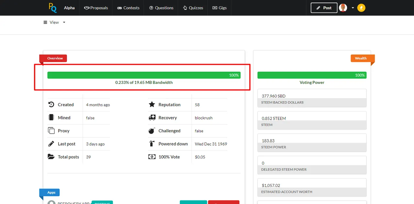Click the green Voting Power progress bar
This screenshot has width=414, height=204.
click(x=312, y=75)
